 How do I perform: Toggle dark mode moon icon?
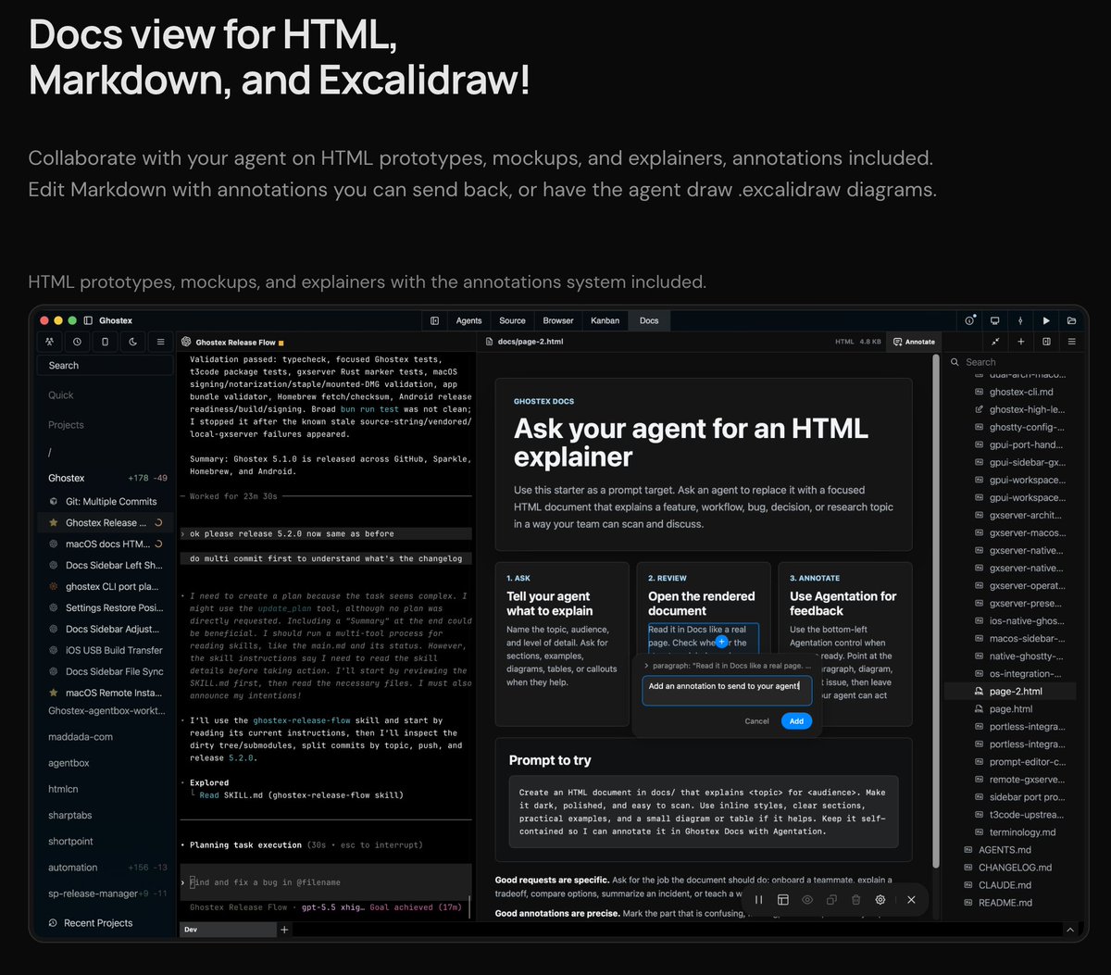(x=132, y=342)
